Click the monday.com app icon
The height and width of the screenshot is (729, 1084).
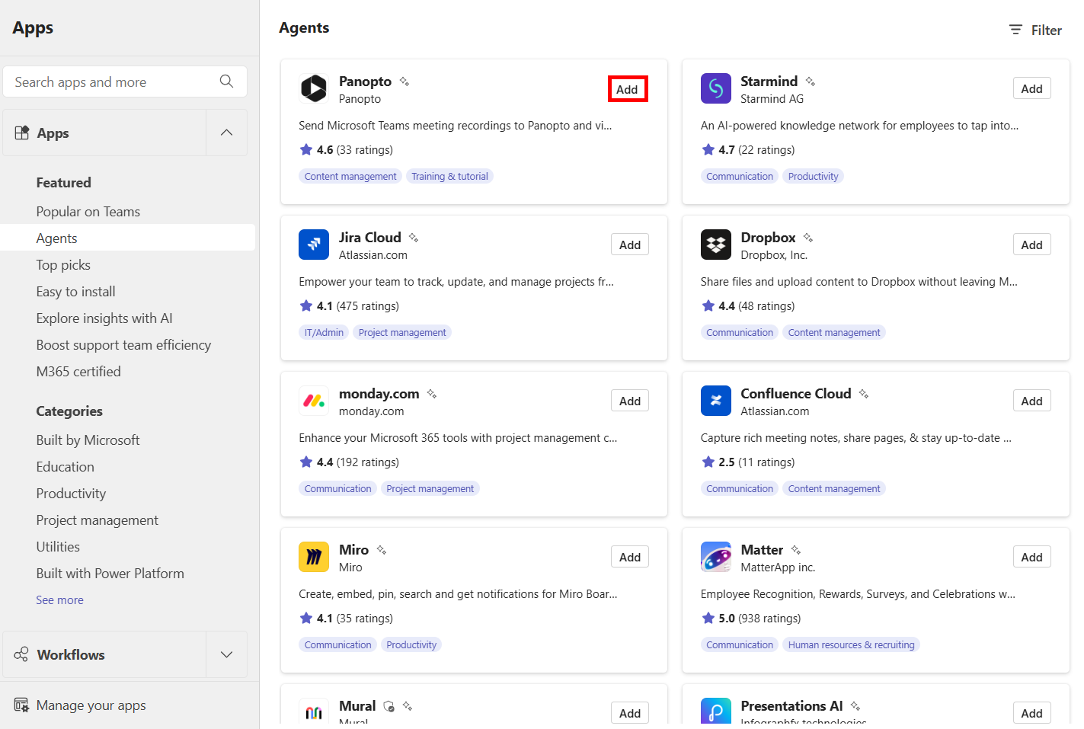pyautogui.click(x=314, y=400)
